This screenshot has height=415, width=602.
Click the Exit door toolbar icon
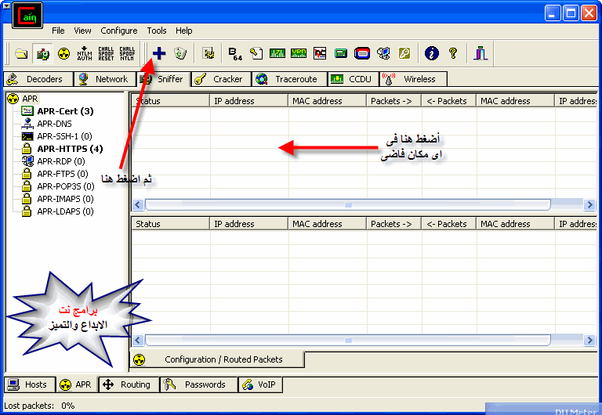480,53
